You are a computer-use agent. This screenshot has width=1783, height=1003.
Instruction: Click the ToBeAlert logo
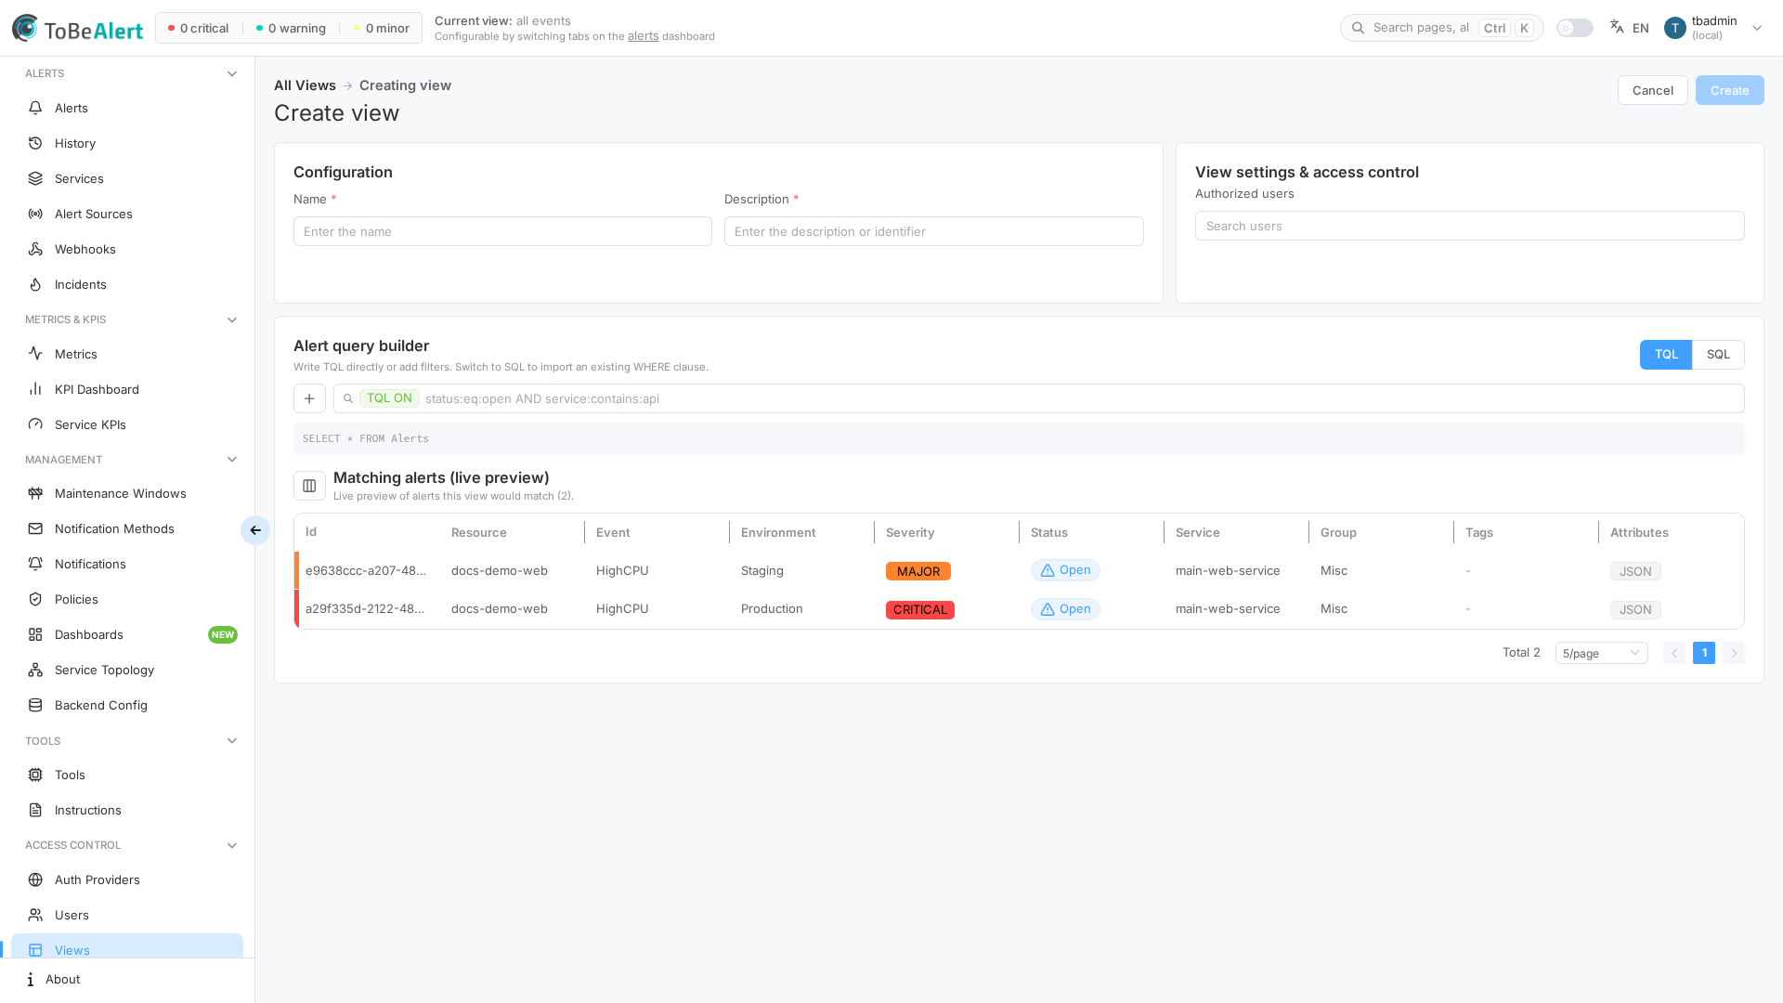point(77,28)
